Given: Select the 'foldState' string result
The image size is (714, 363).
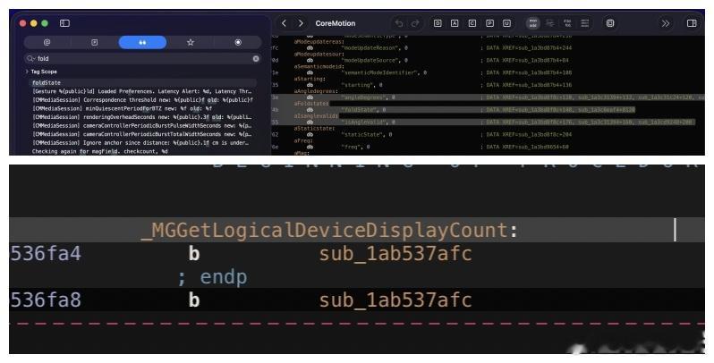Looking at the screenshot, I should tap(142, 83).
